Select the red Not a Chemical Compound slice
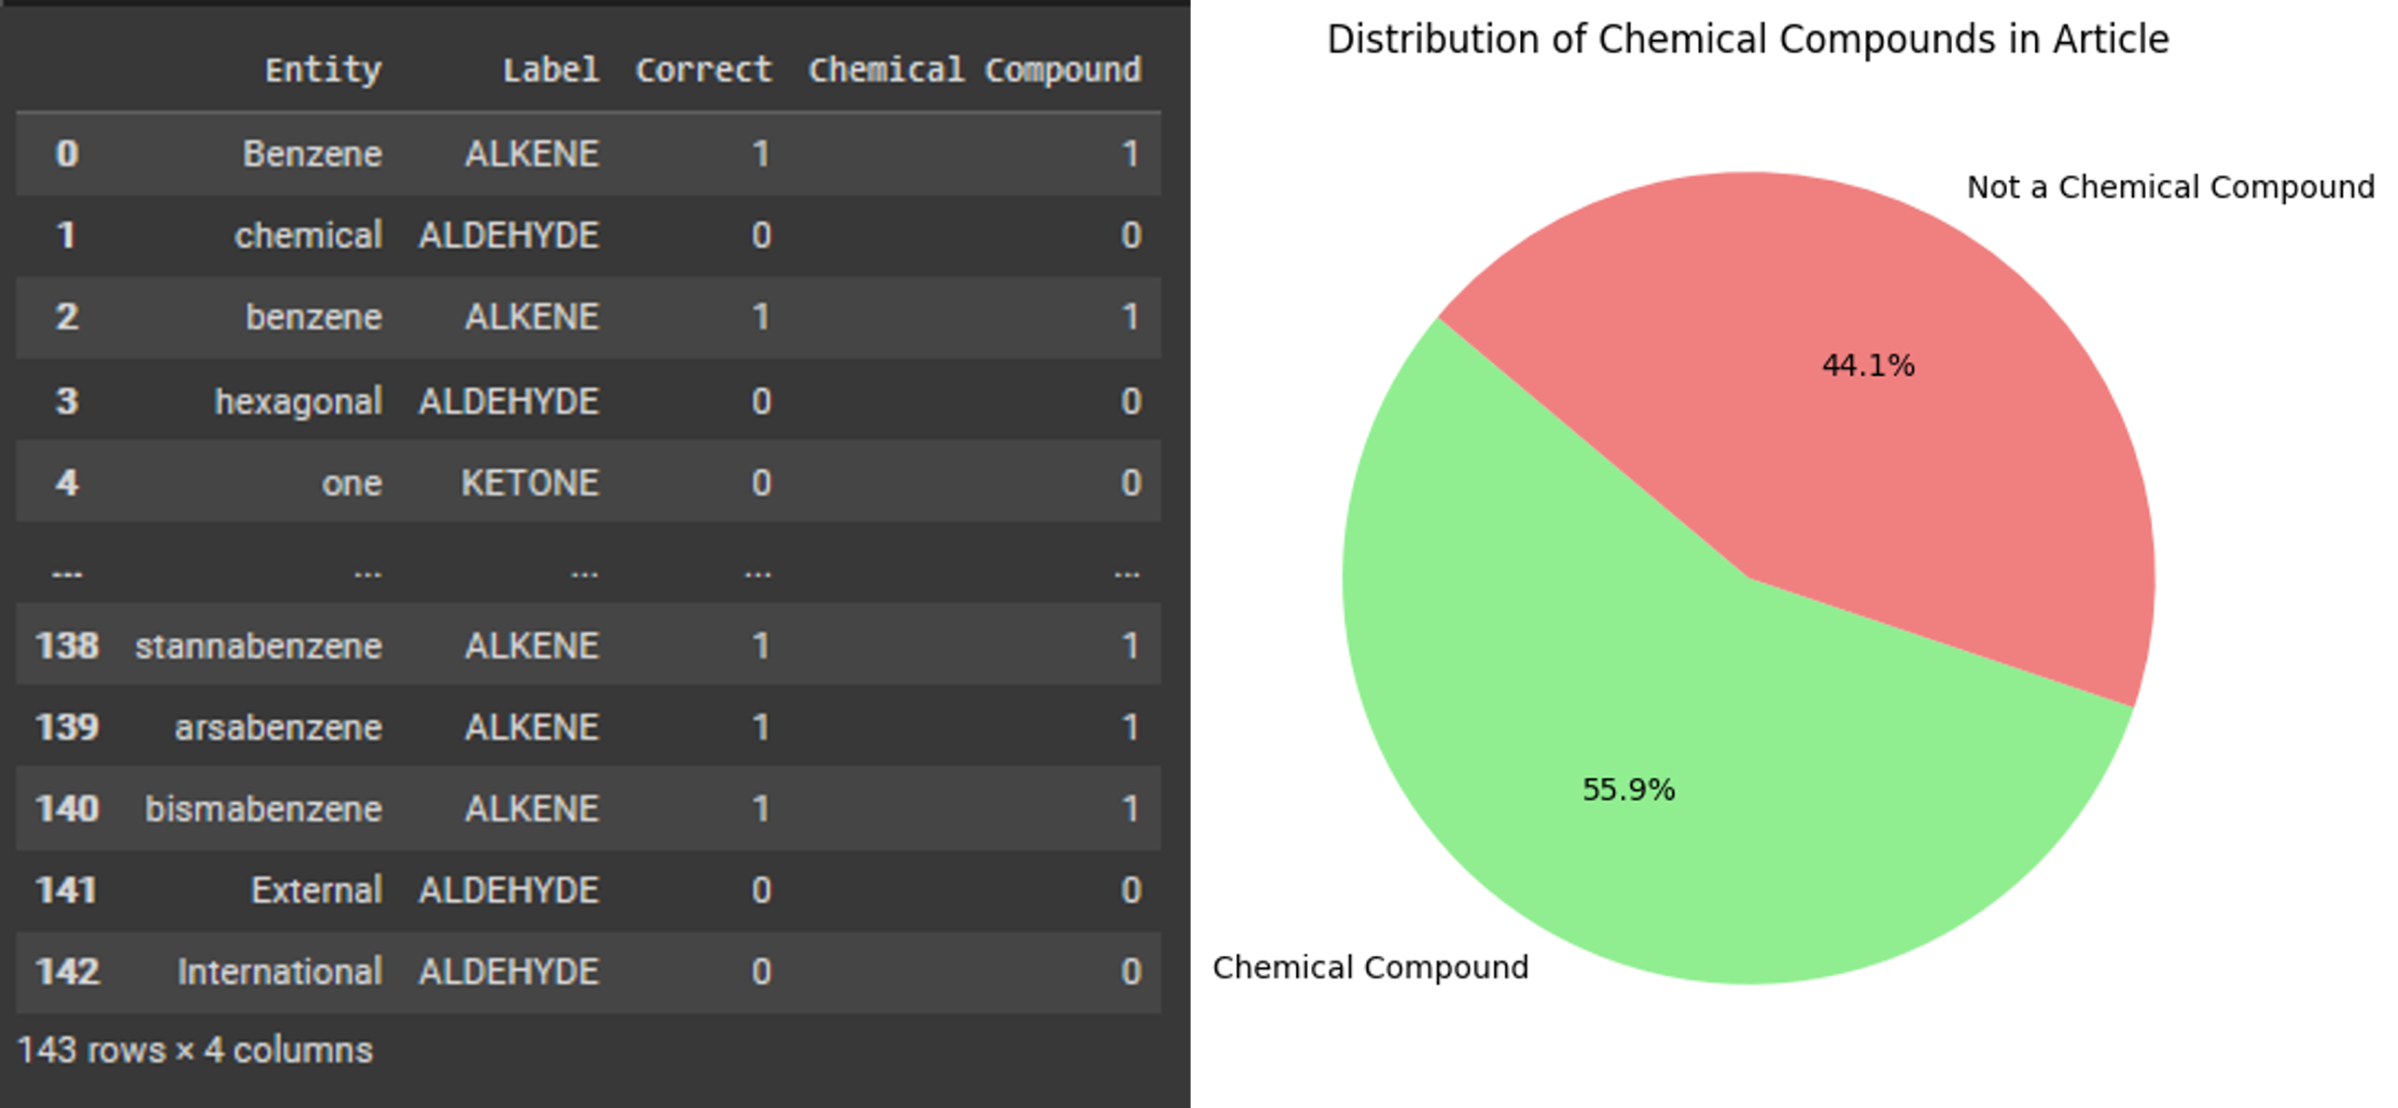The image size is (2398, 1108). pyautogui.click(x=1913, y=466)
